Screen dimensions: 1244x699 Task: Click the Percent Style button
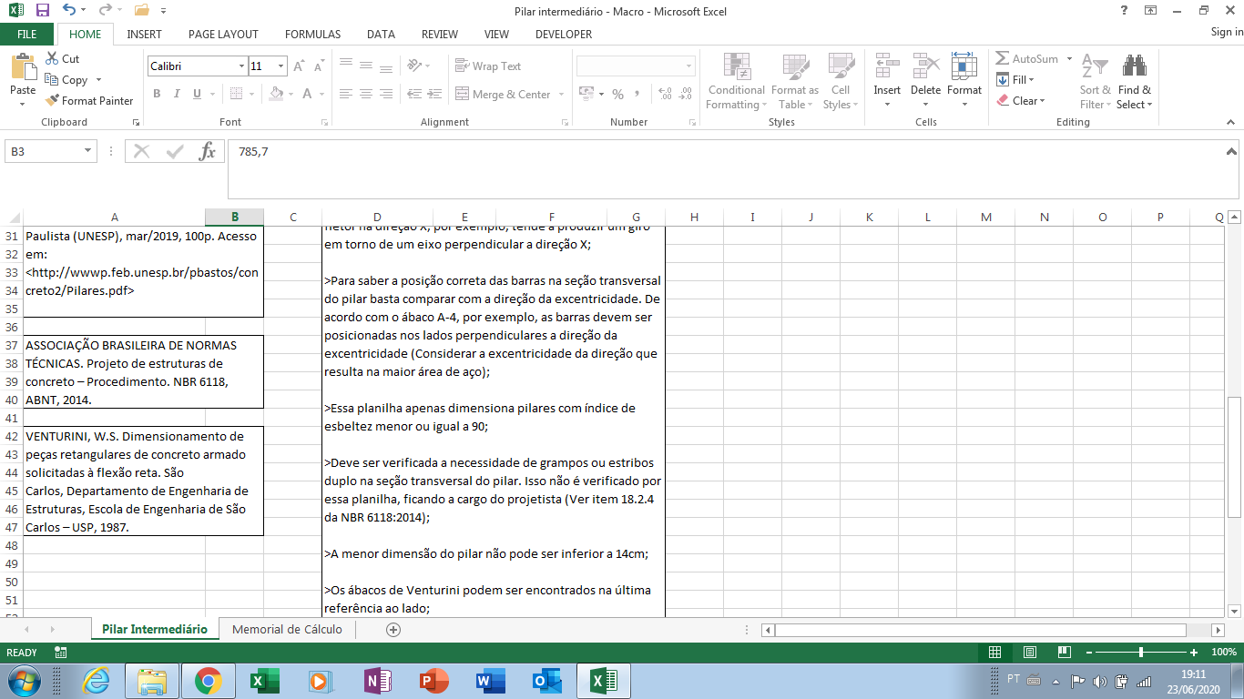pyautogui.click(x=618, y=95)
